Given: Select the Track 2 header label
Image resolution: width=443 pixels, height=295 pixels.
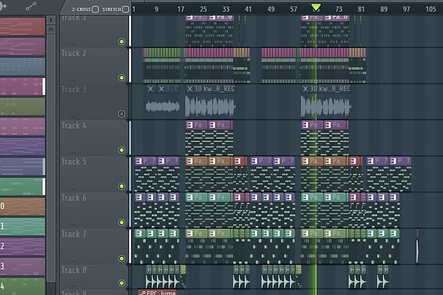Looking at the screenshot, I should coord(74,53).
